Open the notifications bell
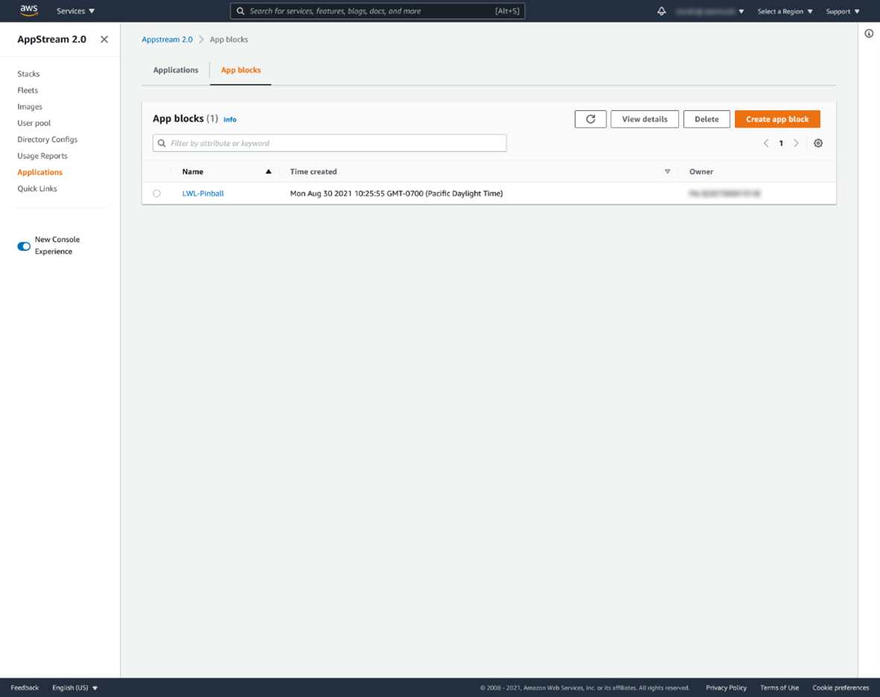The height and width of the screenshot is (697, 880). (662, 11)
